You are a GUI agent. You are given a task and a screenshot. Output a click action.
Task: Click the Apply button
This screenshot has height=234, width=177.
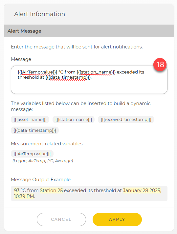pyautogui.click(x=117, y=219)
